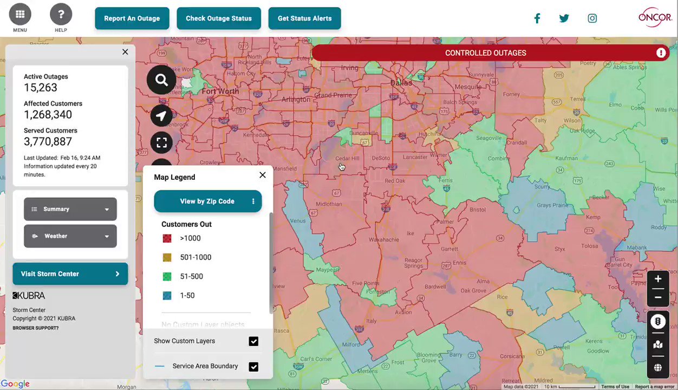Image resolution: width=678 pixels, height=390 pixels.
Task: Expand the Weather dropdown
Action: click(70, 236)
